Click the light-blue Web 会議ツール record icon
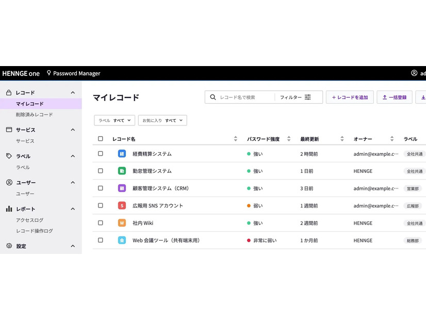 coord(122,240)
